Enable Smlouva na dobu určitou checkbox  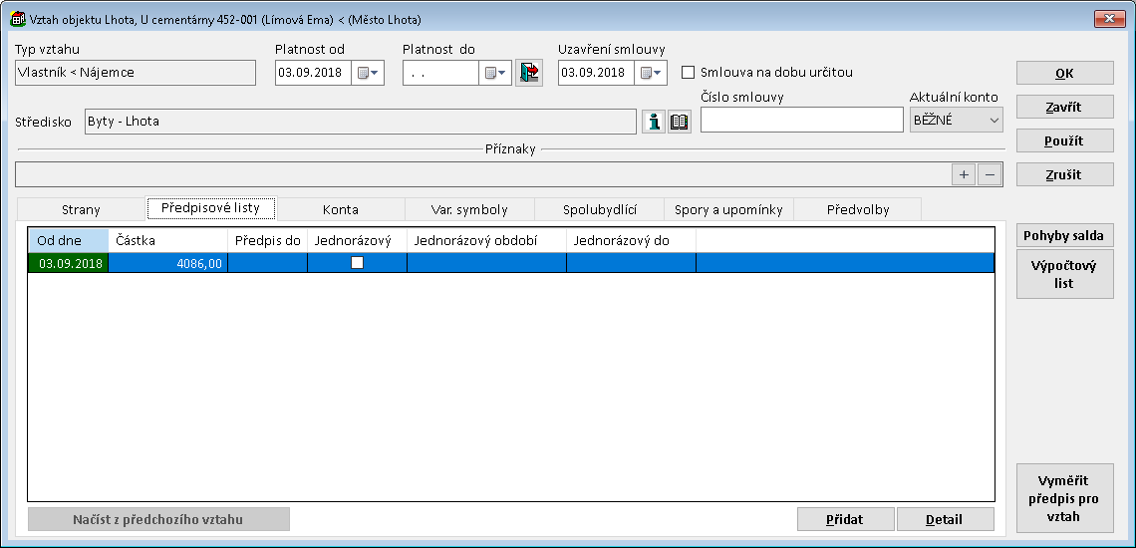tap(688, 73)
